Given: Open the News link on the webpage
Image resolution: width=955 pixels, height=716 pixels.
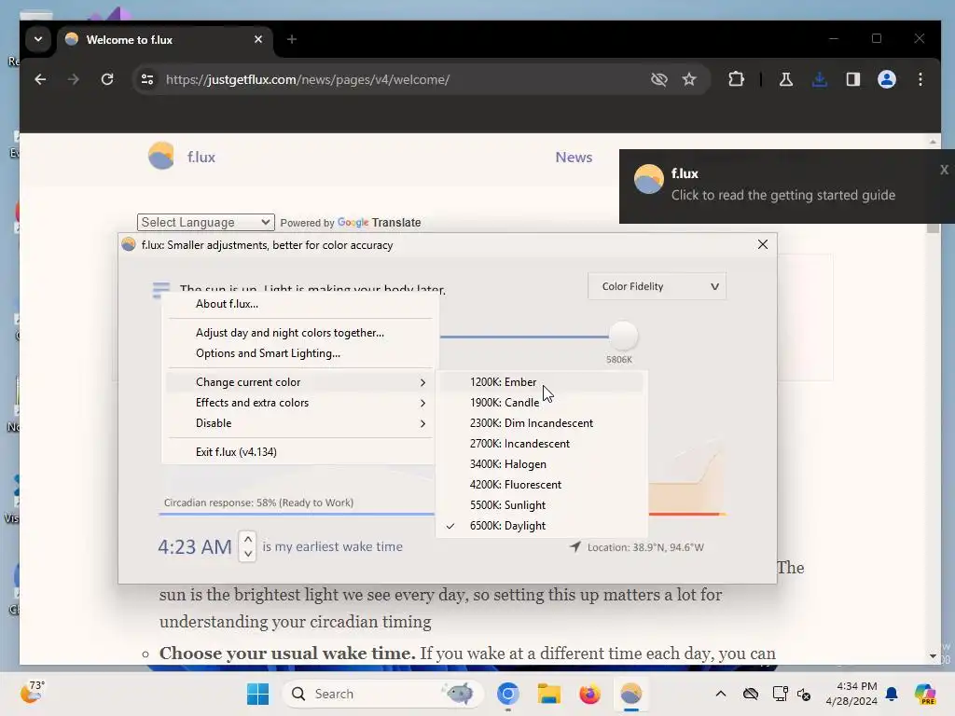Looking at the screenshot, I should (574, 157).
